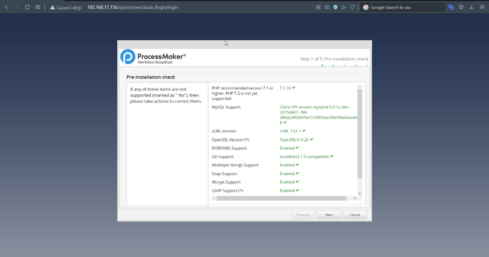The width and height of the screenshot is (489, 257).
Task: Open the easy setup sliders icon
Action: [482, 7]
